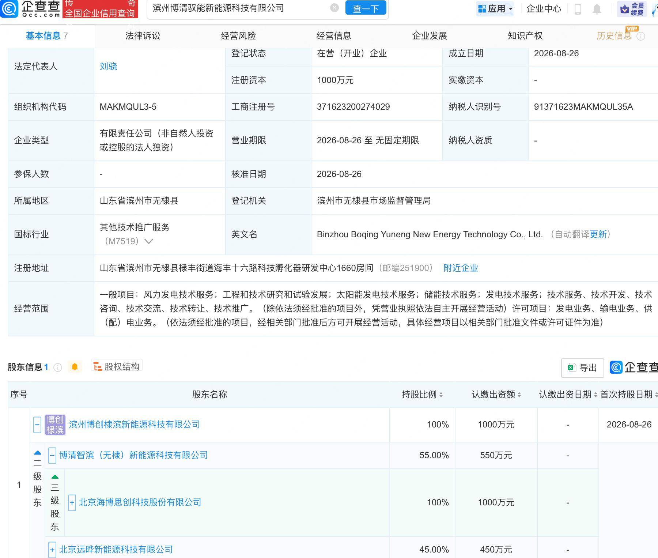Open the 企业发展 tab

point(430,36)
